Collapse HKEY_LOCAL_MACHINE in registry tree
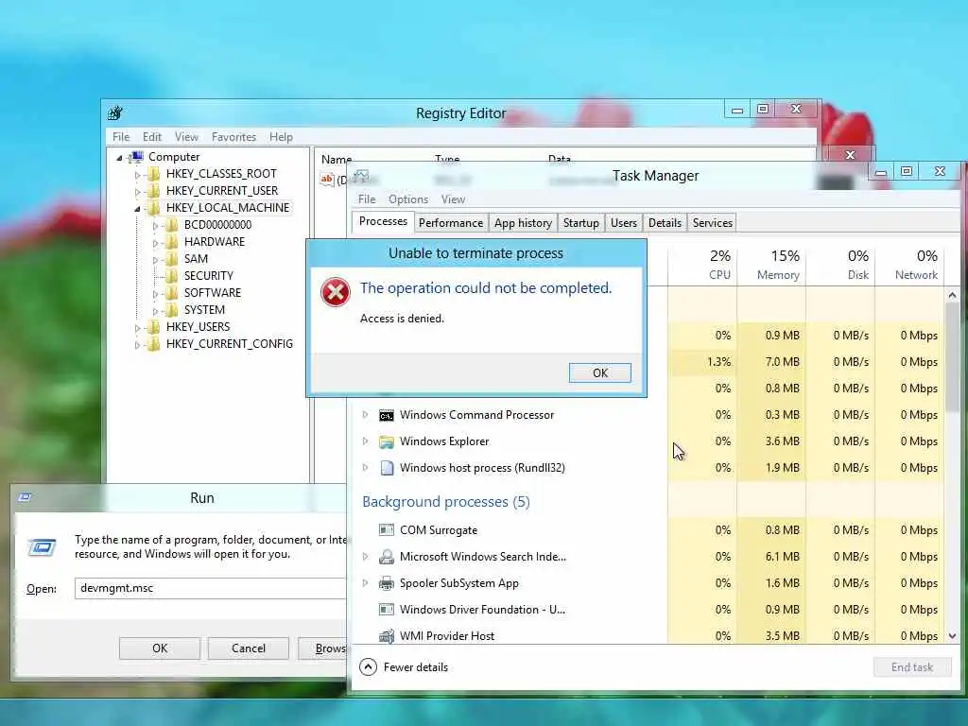This screenshot has width=968, height=726. 137,209
